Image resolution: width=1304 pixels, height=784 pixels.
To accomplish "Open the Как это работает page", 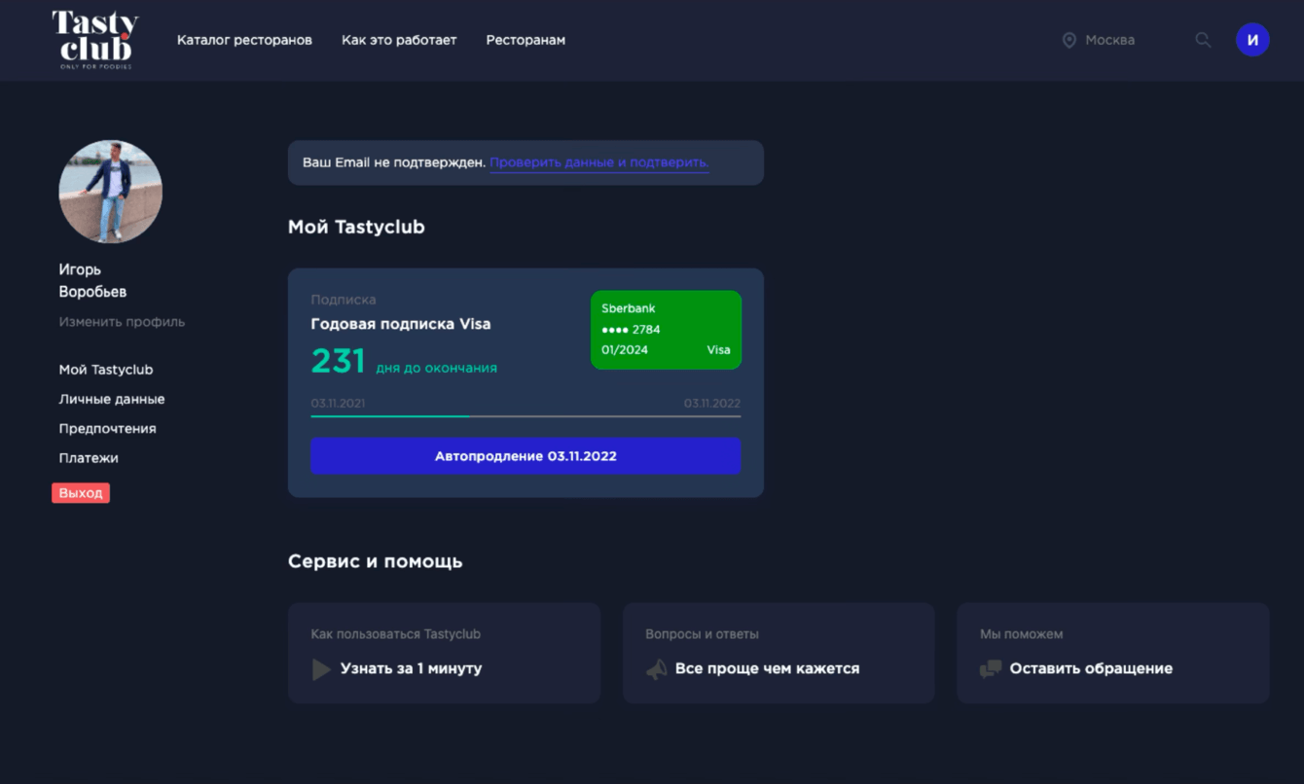I will point(399,40).
